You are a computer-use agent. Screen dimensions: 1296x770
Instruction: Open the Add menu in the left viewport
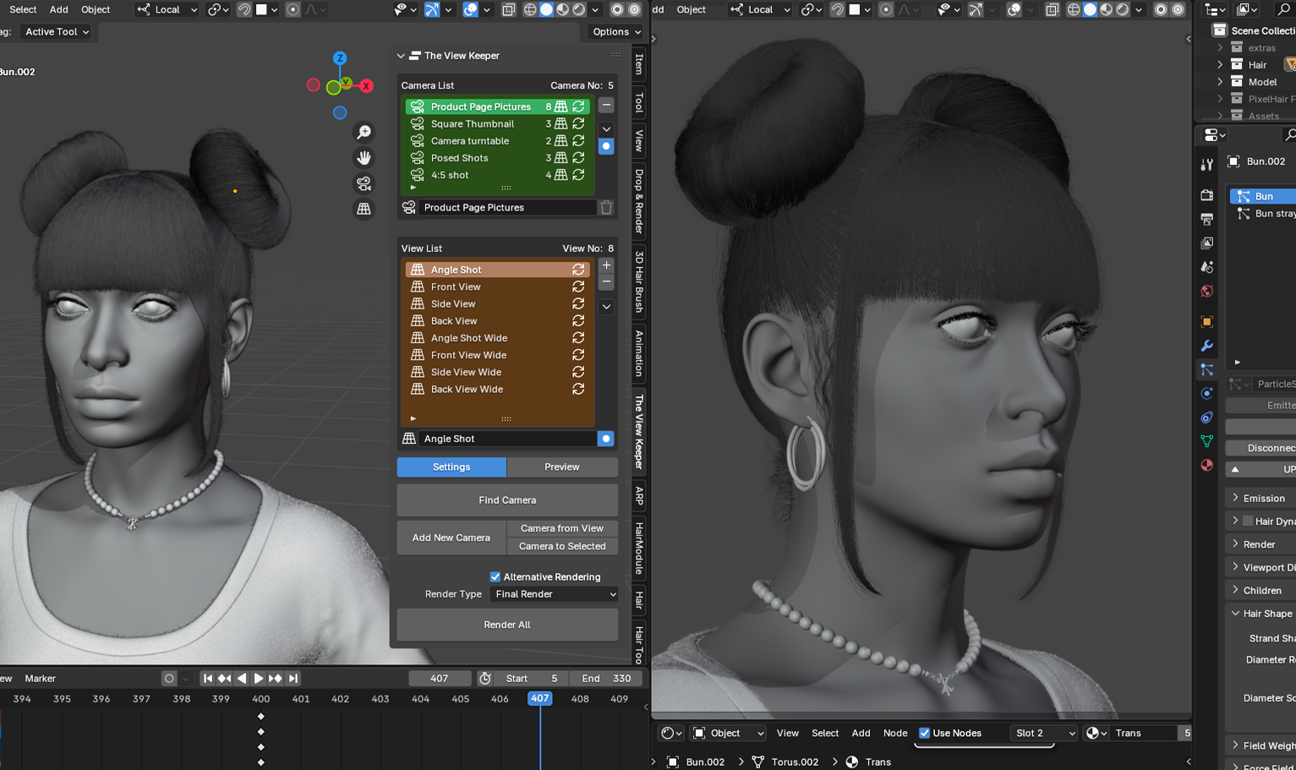(59, 9)
